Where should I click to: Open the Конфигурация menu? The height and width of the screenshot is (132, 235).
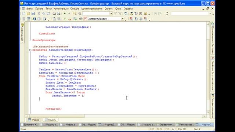pyautogui.click(x=61, y=9)
